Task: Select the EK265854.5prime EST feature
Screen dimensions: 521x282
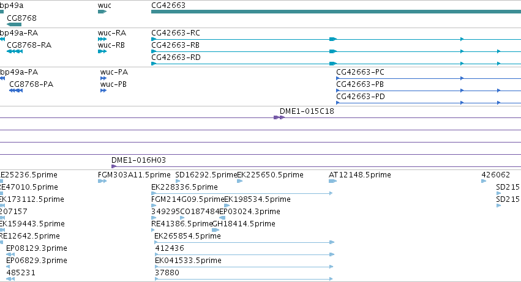Action: click(x=244, y=242)
